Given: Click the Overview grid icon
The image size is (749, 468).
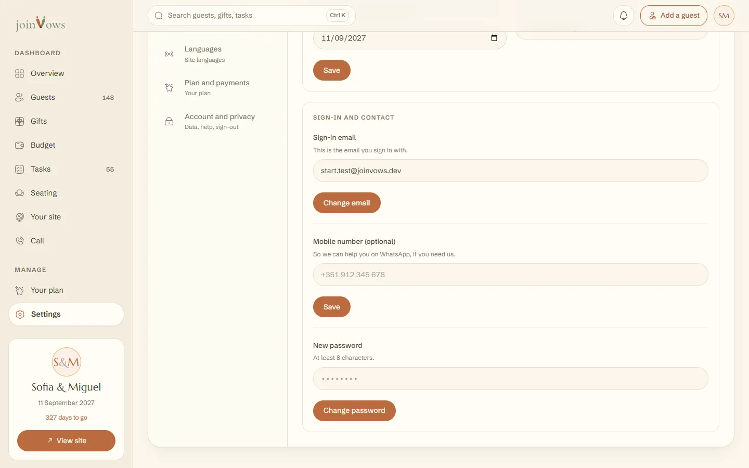Looking at the screenshot, I should pyautogui.click(x=20, y=74).
